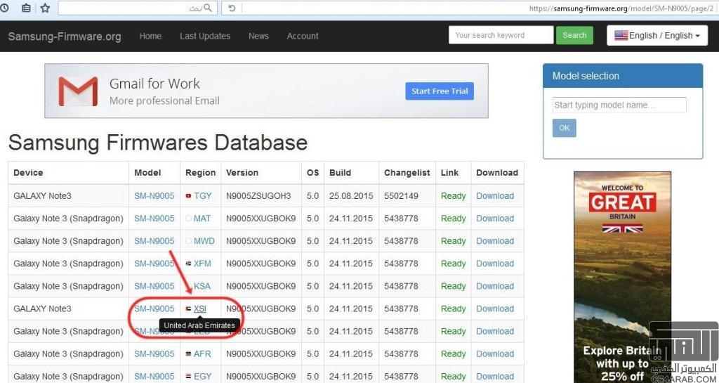Open the MWD region link
This screenshot has height=383, width=719.
click(x=204, y=241)
